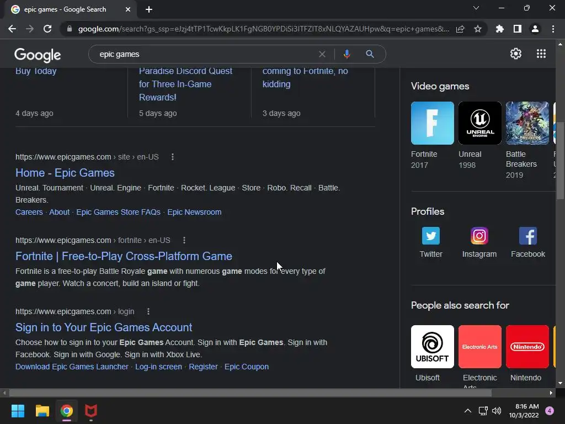Click the browser forward arrow
This screenshot has width=565, height=424.
pos(30,29)
